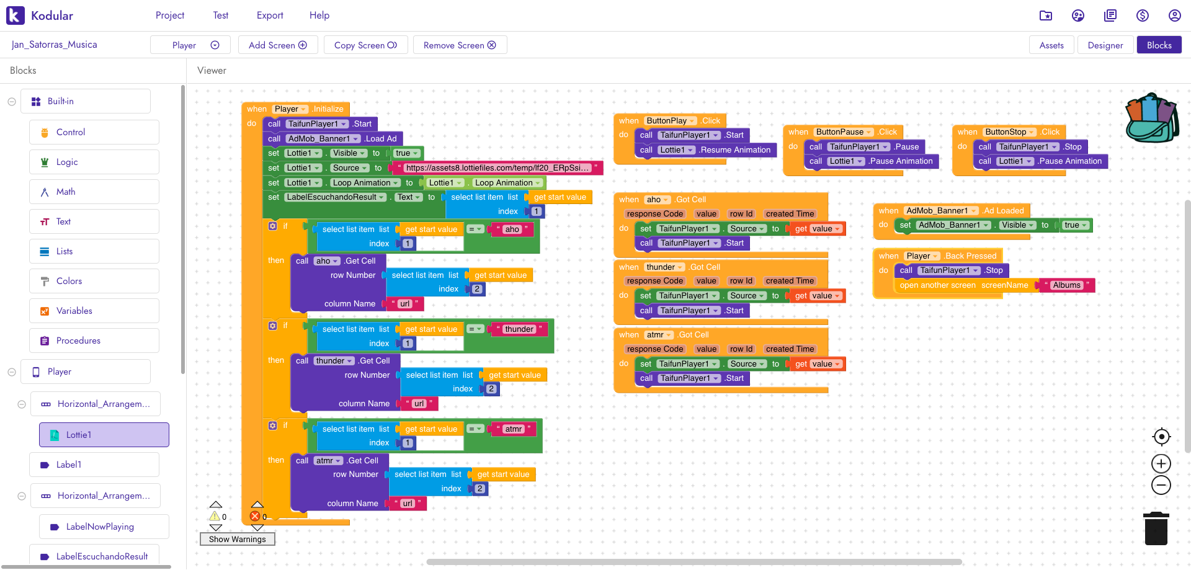Open the color palette theme icon

pos(1078,16)
